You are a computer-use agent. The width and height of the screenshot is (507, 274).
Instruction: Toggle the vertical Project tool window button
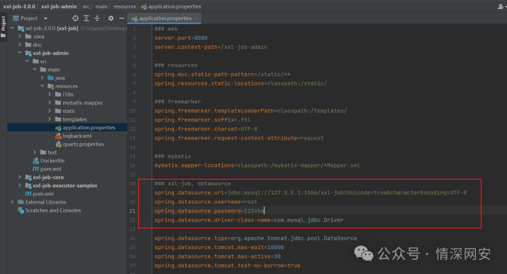click(x=3, y=27)
